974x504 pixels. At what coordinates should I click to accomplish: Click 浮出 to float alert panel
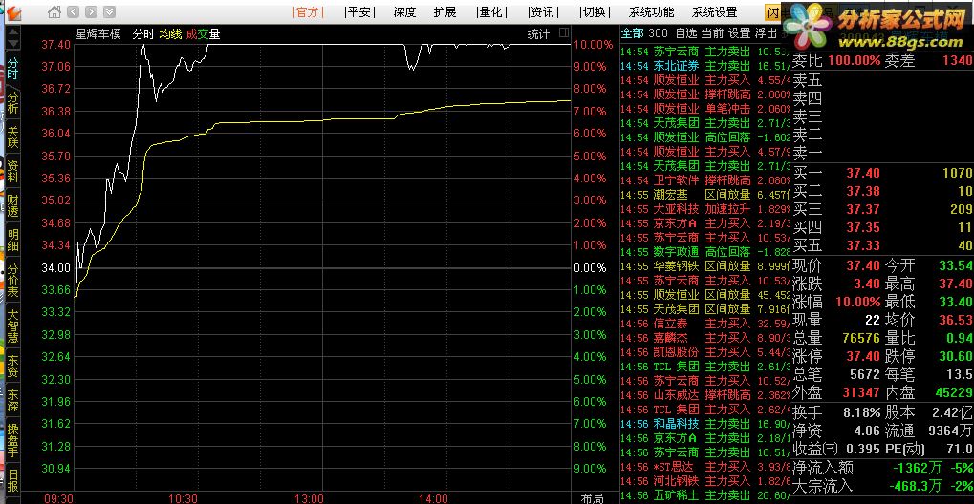[766, 33]
